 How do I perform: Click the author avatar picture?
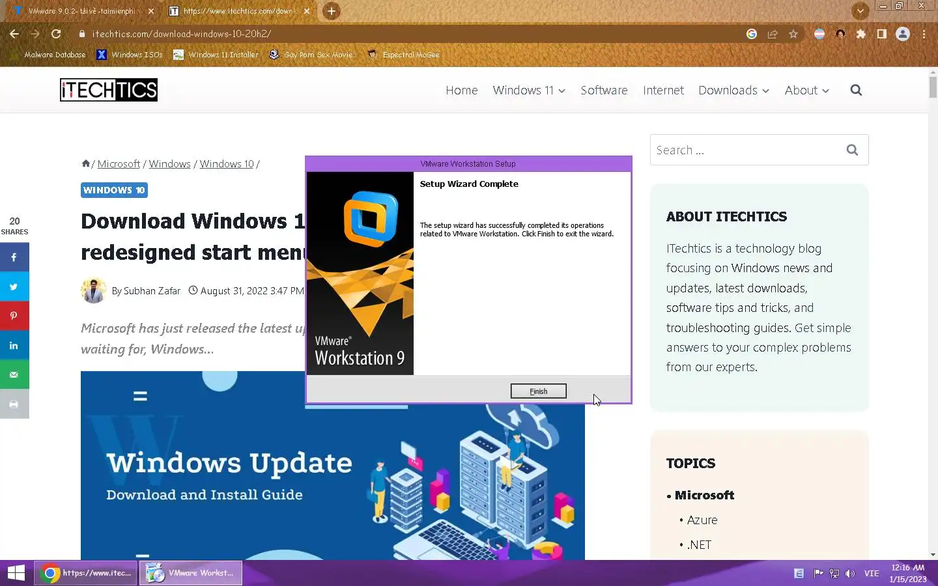pos(94,290)
